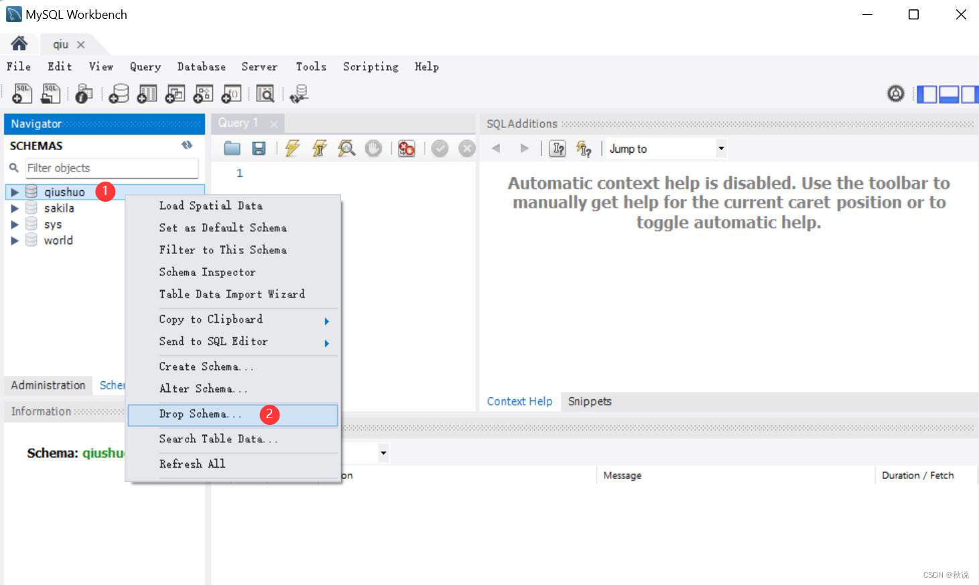Toggle left sidebar panel visibility
Viewport: 979px width, 585px height.
tap(927, 94)
